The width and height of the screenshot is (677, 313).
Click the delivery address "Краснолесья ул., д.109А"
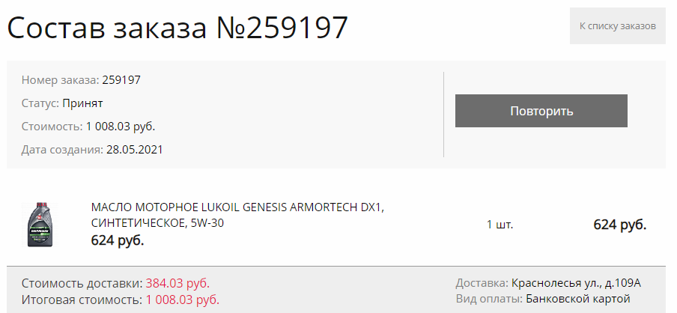[576, 283]
